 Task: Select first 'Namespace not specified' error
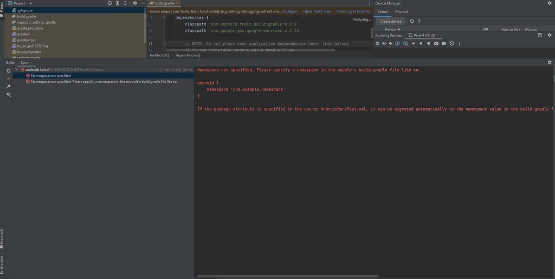click(104, 76)
